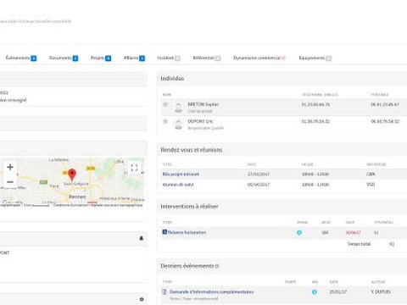Open BRETON Sophie's avatar
The width and height of the screenshot is (407, 305).
178,108
